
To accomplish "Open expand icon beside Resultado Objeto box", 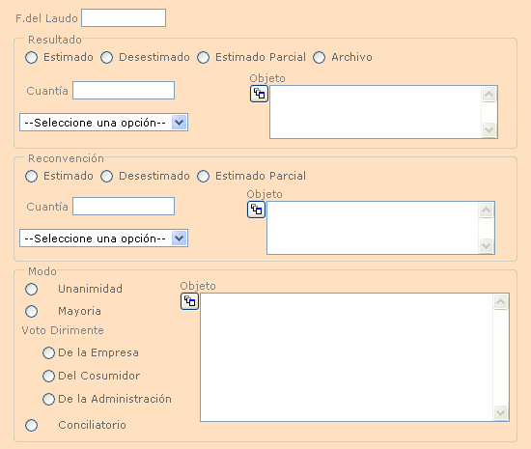I will pos(259,94).
